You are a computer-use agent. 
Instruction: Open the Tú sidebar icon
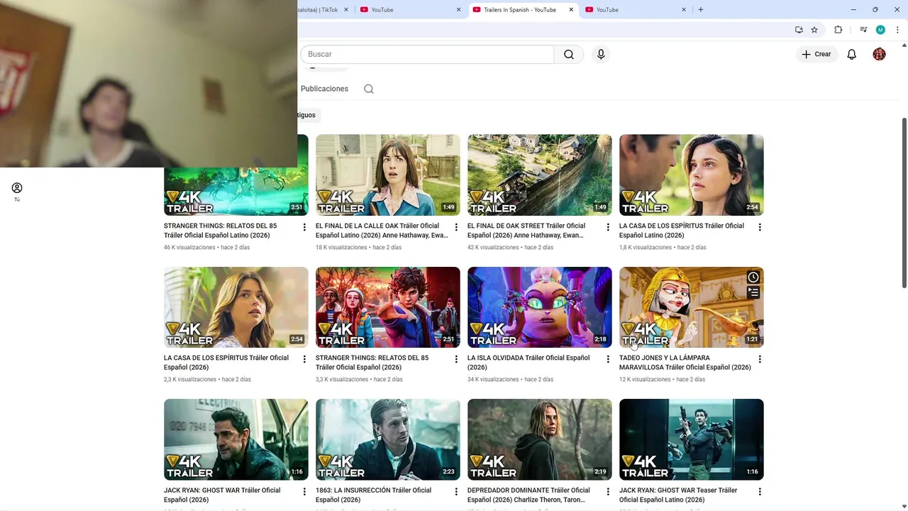click(x=17, y=191)
